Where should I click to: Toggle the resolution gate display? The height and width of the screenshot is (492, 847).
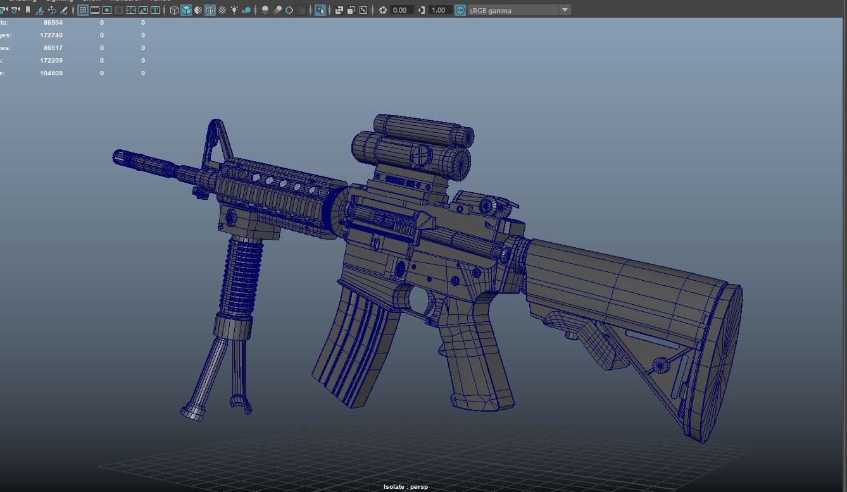point(107,9)
